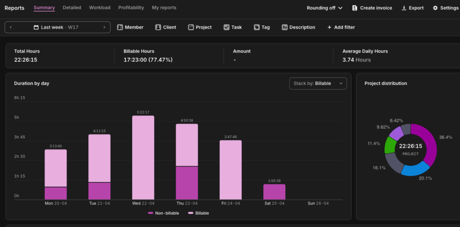Click the Member filter icon
The height and width of the screenshot is (227, 460).
pos(120,27)
